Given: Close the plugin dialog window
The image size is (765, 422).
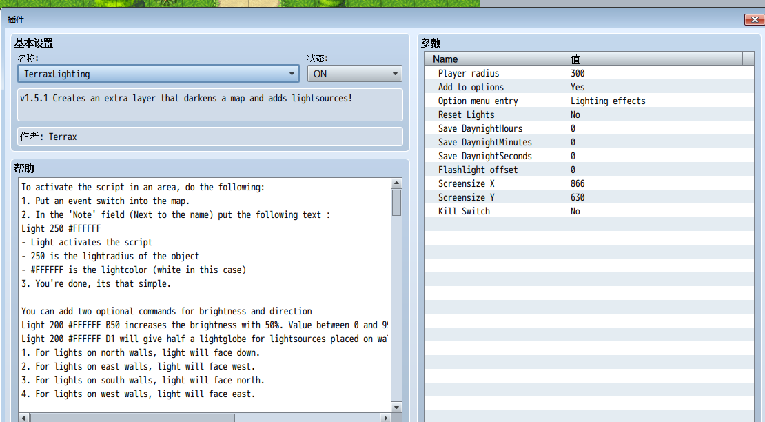Looking at the screenshot, I should (x=754, y=19).
